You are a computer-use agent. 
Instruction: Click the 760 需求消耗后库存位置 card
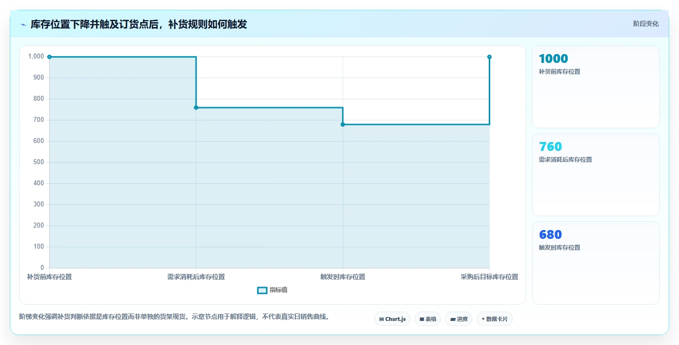tap(595, 174)
